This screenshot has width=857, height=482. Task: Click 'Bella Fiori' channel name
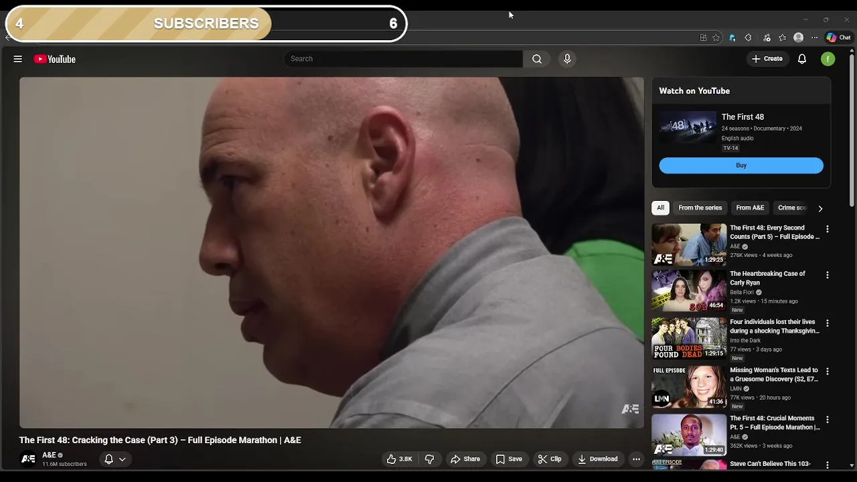click(x=742, y=293)
